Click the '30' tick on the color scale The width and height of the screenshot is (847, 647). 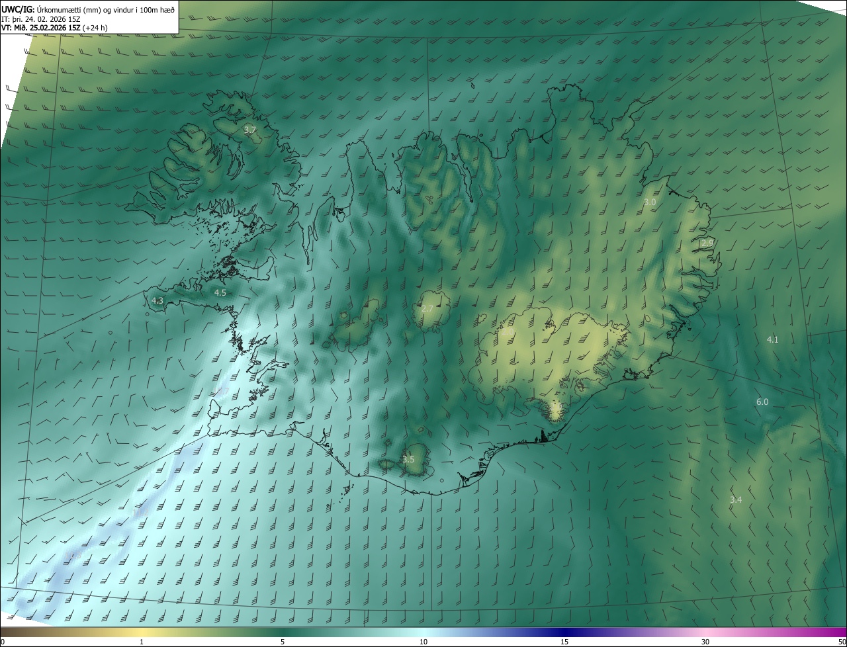[705, 642]
